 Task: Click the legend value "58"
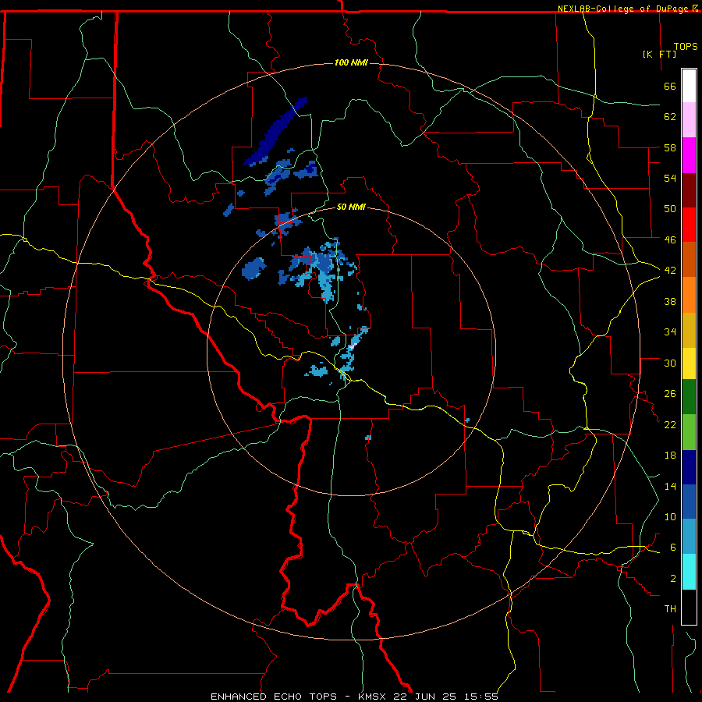[x=670, y=147]
